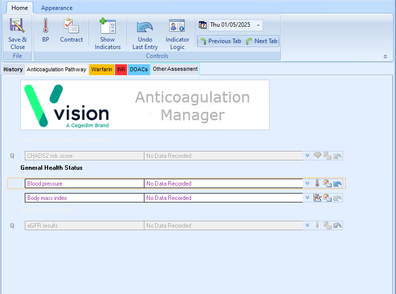Open the BP thermometer tool in ribbon
396x294 pixels.
(46, 30)
